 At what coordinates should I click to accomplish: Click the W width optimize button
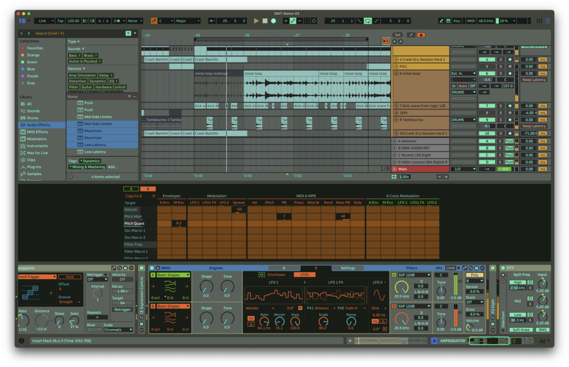pyautogui.click(x=446, y=177)
